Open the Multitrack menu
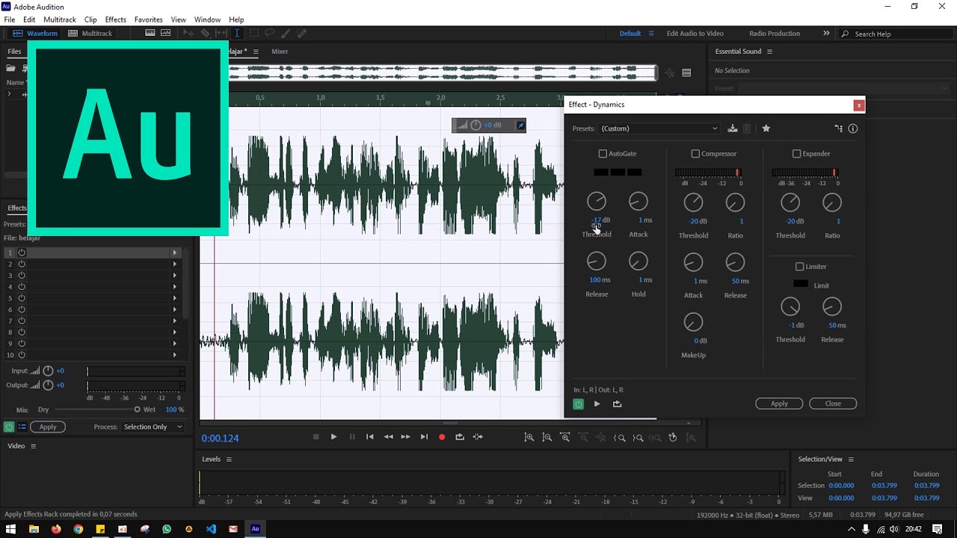This screenshot has width=957, height=538. 60,19
